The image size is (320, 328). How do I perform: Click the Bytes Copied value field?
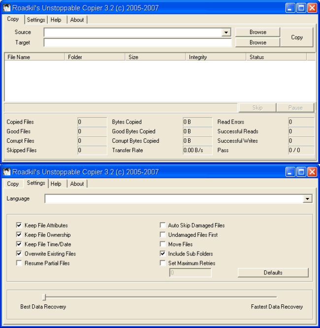coord(197,122)
